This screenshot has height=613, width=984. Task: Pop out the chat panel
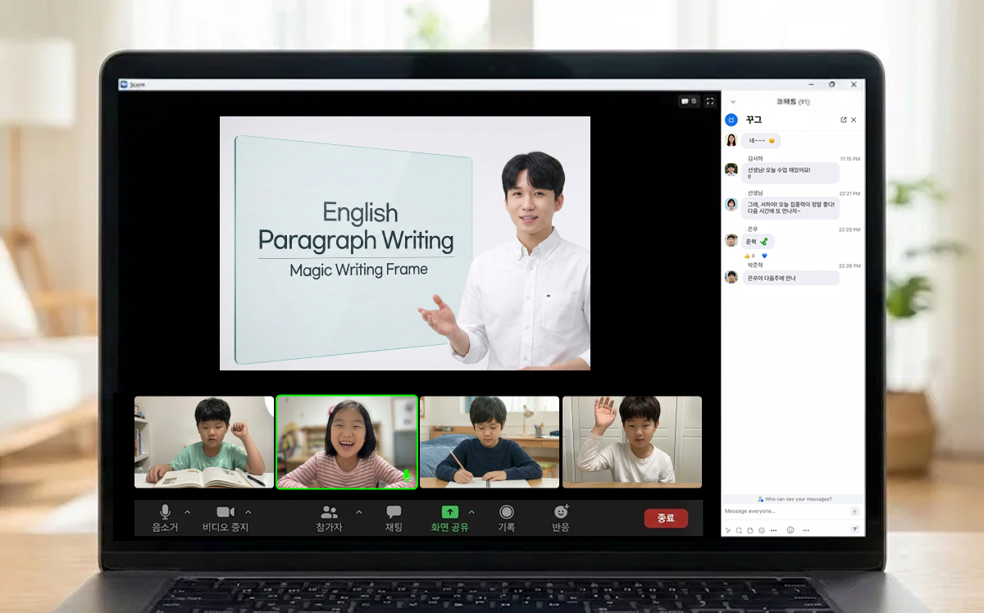coord(843,120)
